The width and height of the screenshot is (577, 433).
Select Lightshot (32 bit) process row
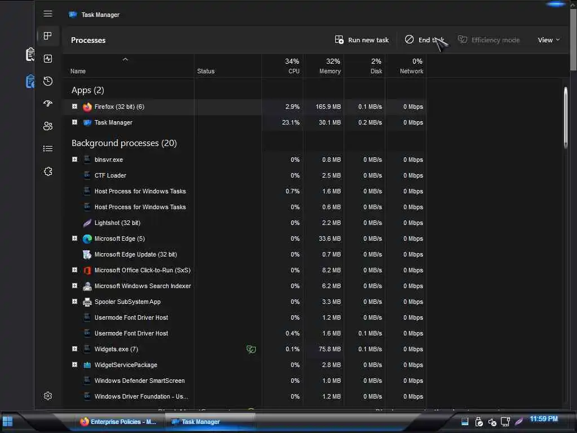click(245, 223)
